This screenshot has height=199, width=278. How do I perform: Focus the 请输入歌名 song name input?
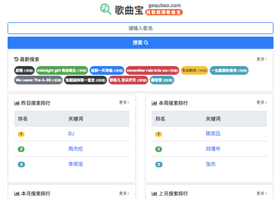pos(140,28)
